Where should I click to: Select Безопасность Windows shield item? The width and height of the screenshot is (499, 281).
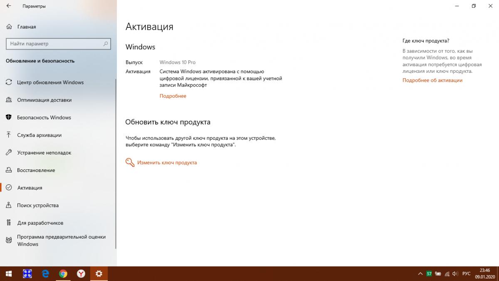click(x=44, y=117)
